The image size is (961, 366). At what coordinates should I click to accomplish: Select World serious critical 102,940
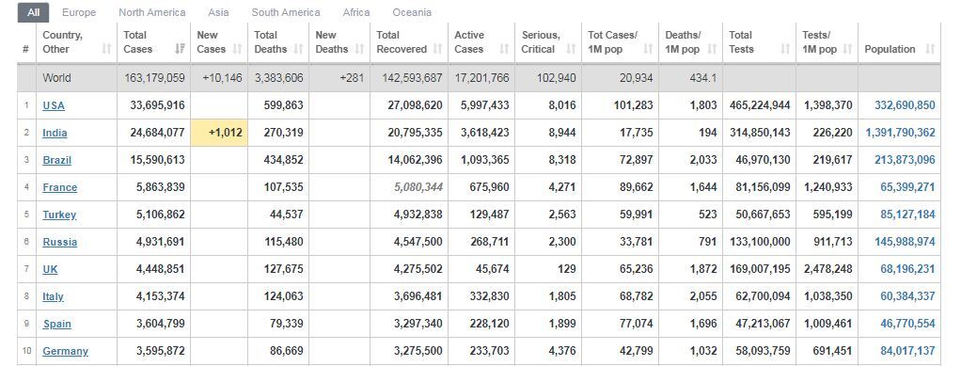(556, 78)
